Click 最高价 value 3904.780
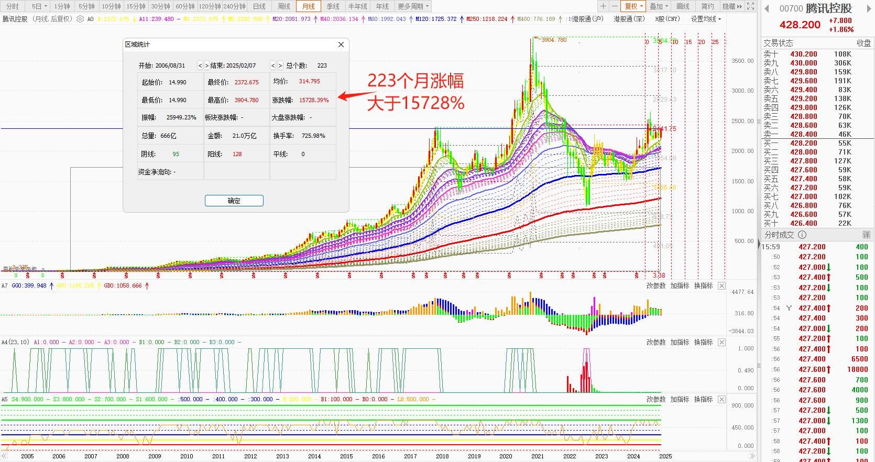875x462 pixels. 246,100
